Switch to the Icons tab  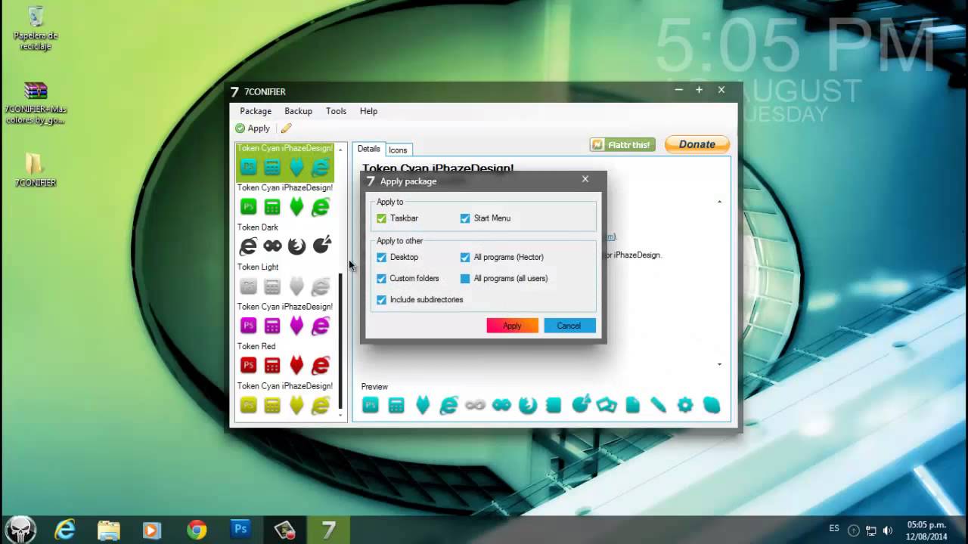click(x=398, y=150)
